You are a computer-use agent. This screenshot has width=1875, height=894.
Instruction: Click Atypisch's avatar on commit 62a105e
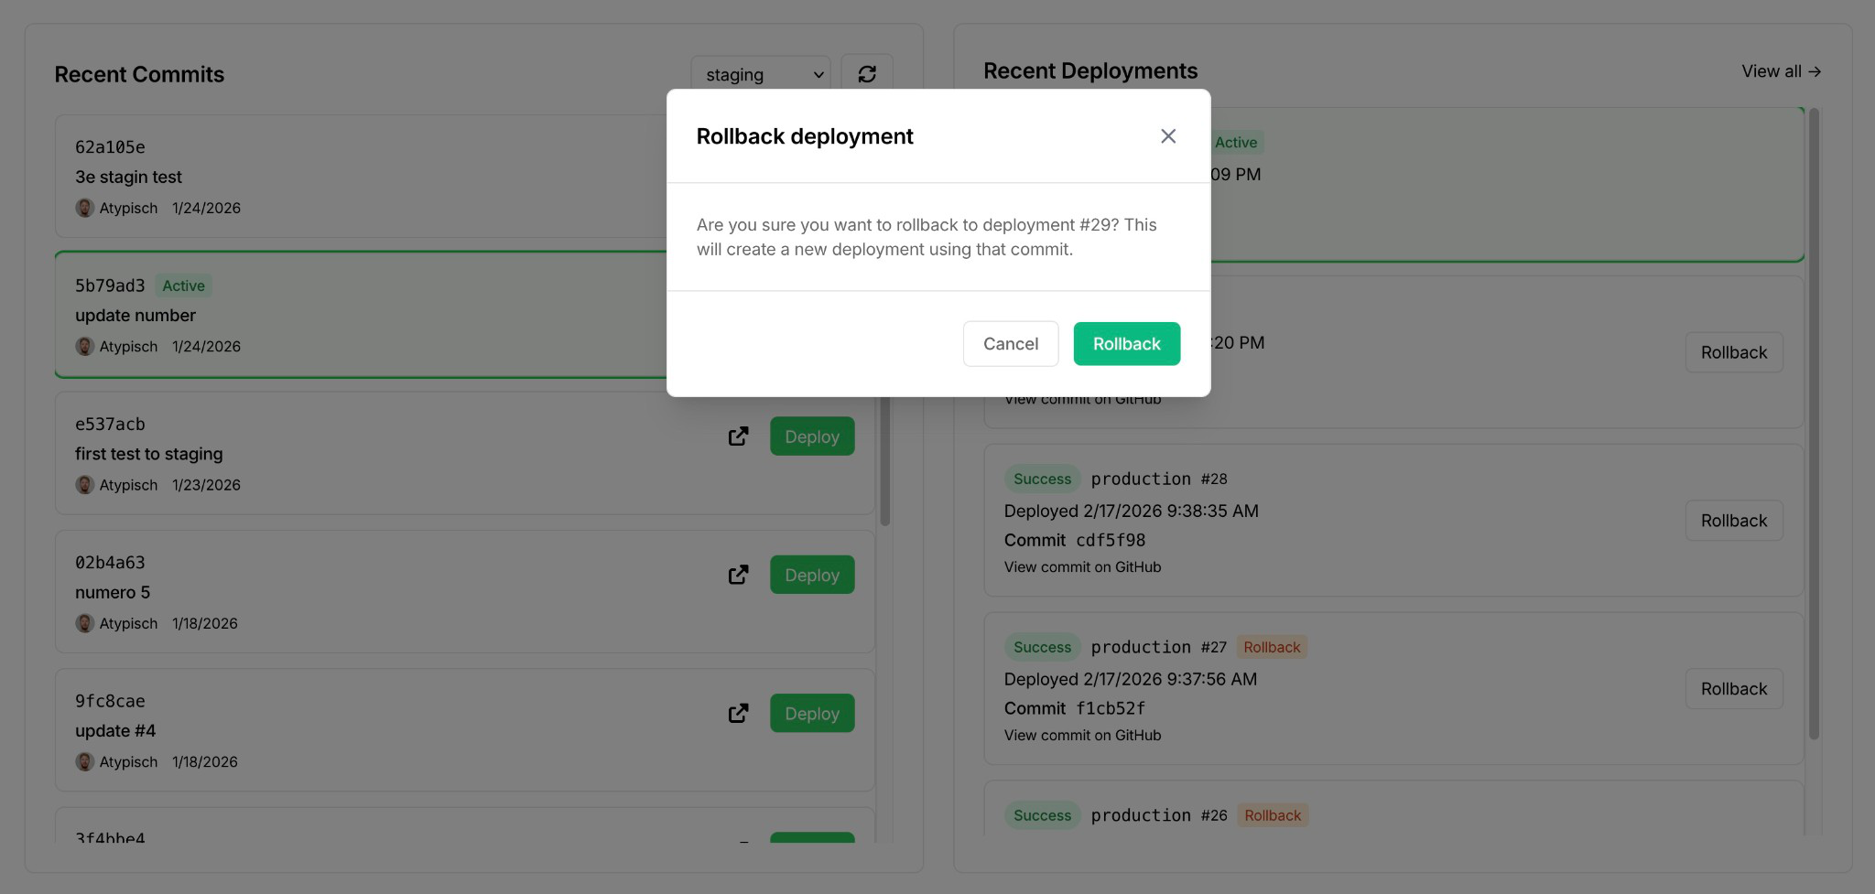coord(85,208)
